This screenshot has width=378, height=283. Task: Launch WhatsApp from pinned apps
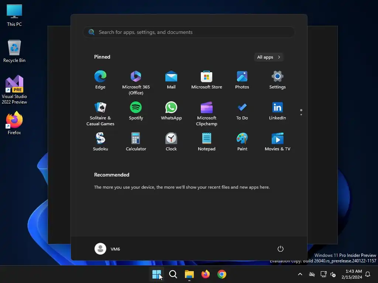171,111
